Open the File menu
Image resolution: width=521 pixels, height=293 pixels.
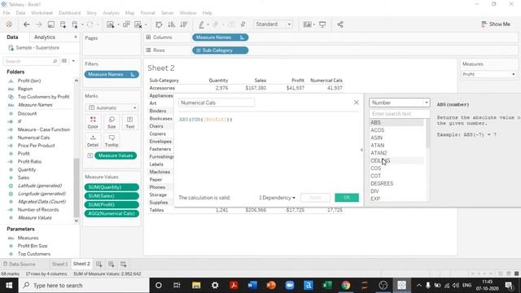pyautogui.click(x=7, y=13)
